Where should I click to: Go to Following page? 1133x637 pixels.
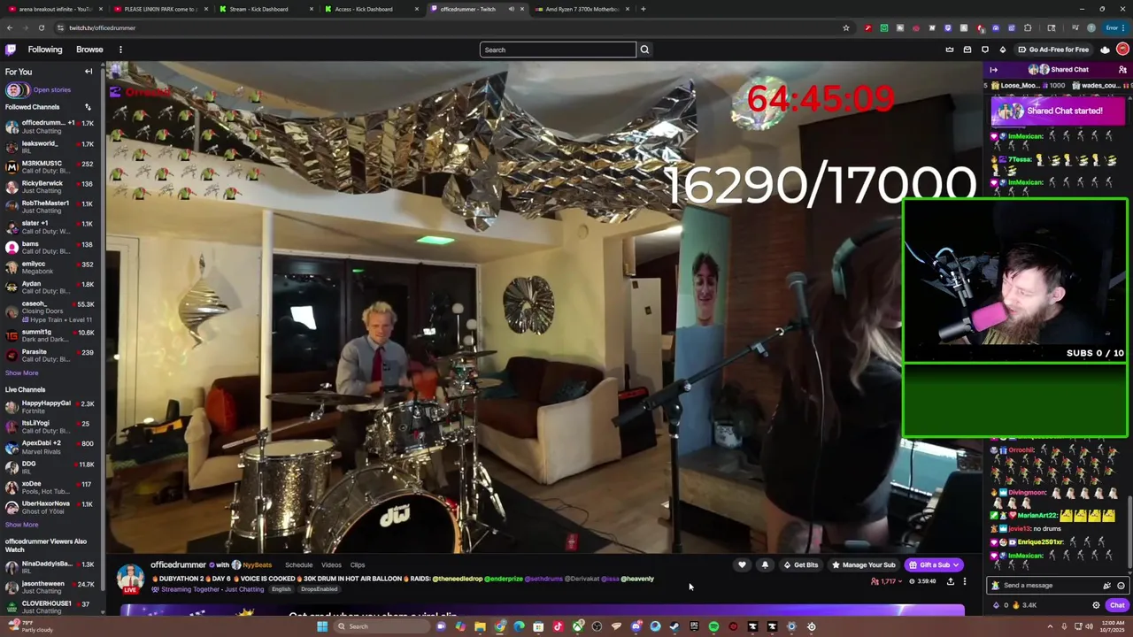click(45, 50)
